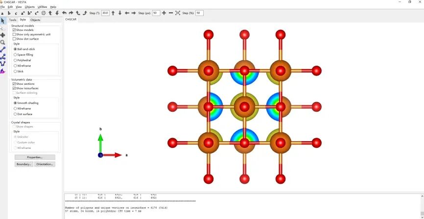
Task: View along the a axis
Action: [2, 13]
